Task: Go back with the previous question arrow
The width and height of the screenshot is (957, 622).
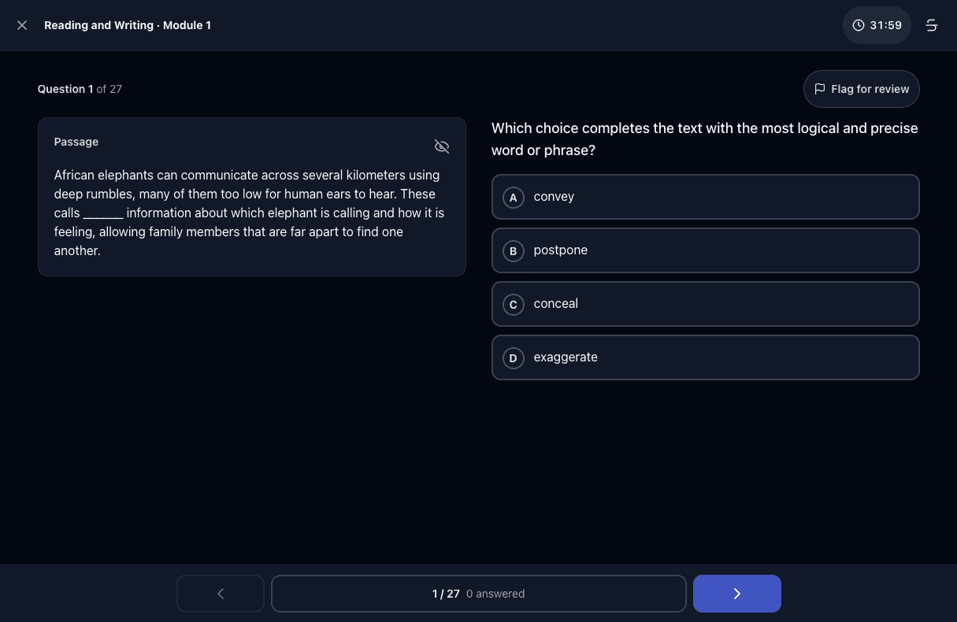Action: click(221, 594)
